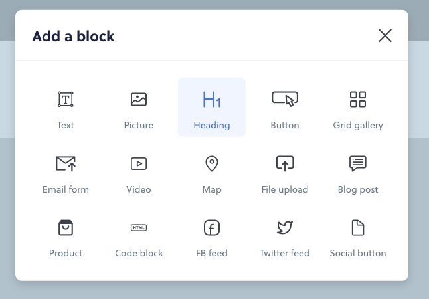
Task: Click the "Email form" label text
Action: pyautogui.click(x=66, y=189)
